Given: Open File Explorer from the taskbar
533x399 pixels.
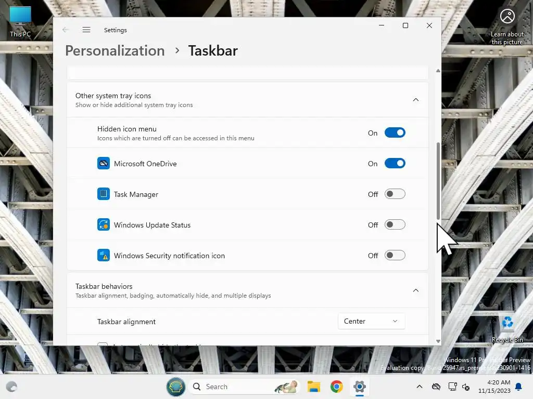Looking at the screenshot, I should tap(313, 387).
